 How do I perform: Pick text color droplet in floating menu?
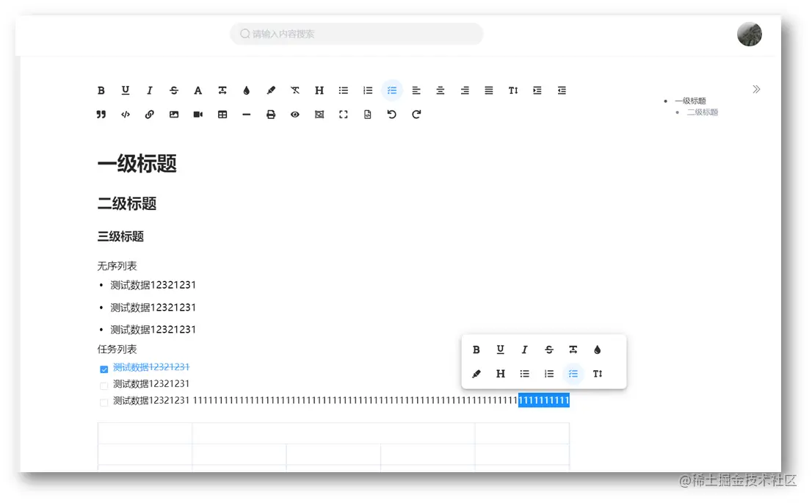coord(598,350)
